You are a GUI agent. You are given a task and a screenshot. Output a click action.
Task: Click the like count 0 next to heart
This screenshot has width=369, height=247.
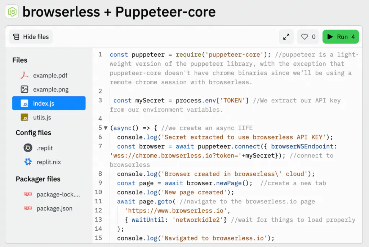click(x=314, y=37)
